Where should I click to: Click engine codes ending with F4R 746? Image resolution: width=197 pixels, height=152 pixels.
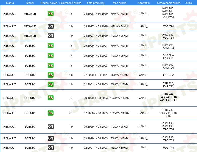pyautogui.click(x=168, y=113)
